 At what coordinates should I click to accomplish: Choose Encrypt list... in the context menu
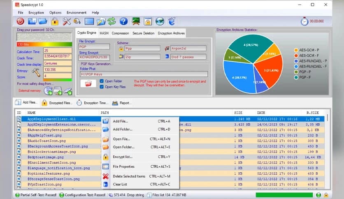tap(140, 157)
